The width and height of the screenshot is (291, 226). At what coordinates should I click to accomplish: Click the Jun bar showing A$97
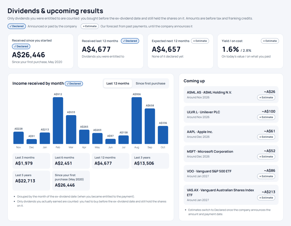tap(111, 141)
